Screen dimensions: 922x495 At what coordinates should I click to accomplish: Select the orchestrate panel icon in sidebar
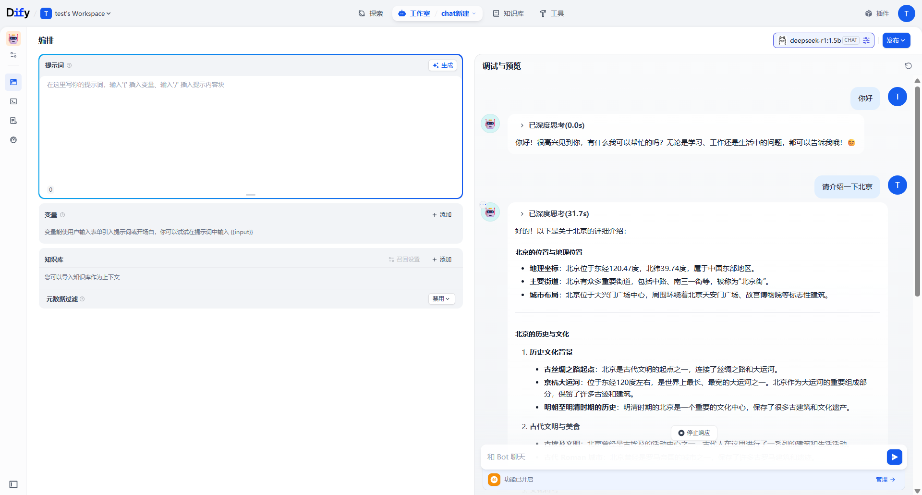point(13,82)
